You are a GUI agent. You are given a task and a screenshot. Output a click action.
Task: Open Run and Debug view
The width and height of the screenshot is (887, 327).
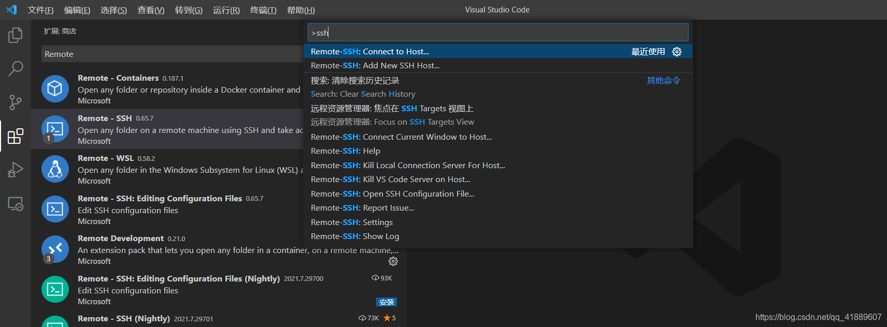tap(16, 170)
